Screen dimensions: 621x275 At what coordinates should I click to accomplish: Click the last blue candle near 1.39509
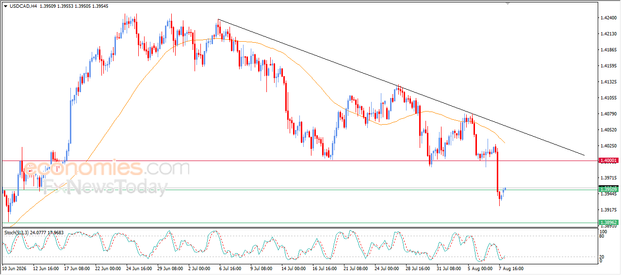tap(505, 189)
